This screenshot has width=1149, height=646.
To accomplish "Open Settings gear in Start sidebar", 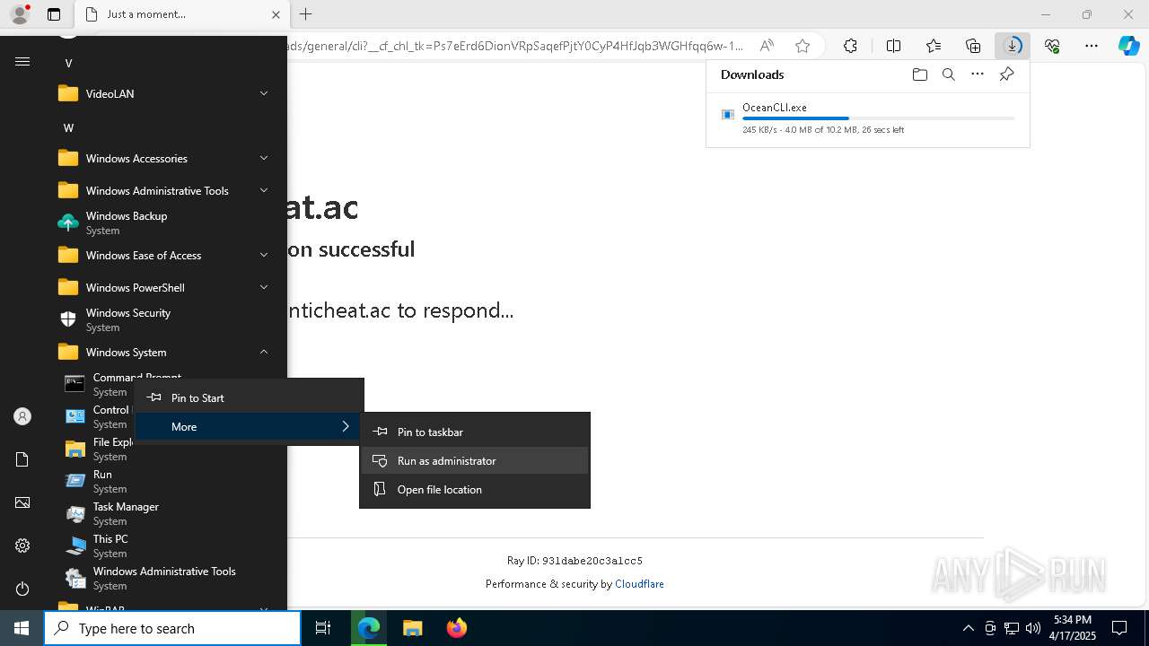I will click(x=22, y=546).
